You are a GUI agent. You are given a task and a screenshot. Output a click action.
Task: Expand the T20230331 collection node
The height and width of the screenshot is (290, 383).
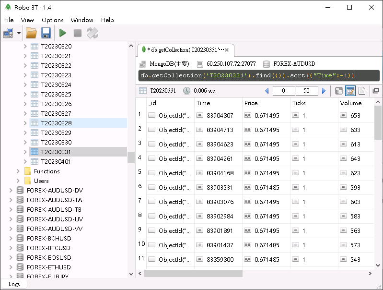tap(25, 152)
